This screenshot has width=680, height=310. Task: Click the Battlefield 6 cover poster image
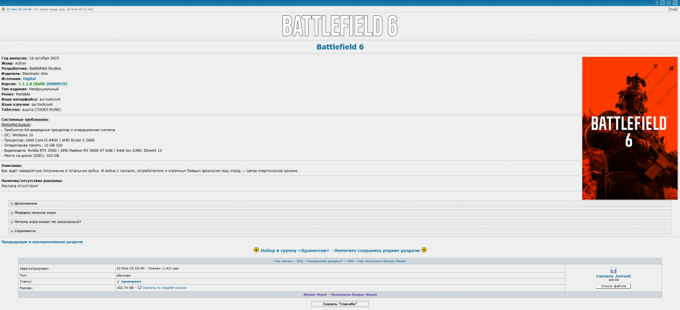pyautogui.click(x=630, y=129)
